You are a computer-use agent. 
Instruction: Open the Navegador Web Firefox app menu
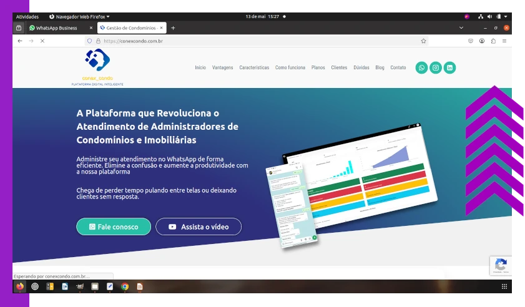pyautogui.click(x=79, y=17)
